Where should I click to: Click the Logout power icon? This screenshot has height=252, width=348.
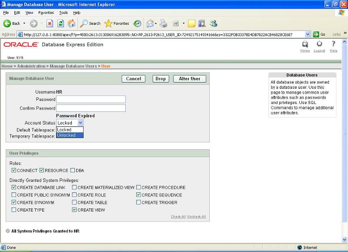tap(319, 44)
